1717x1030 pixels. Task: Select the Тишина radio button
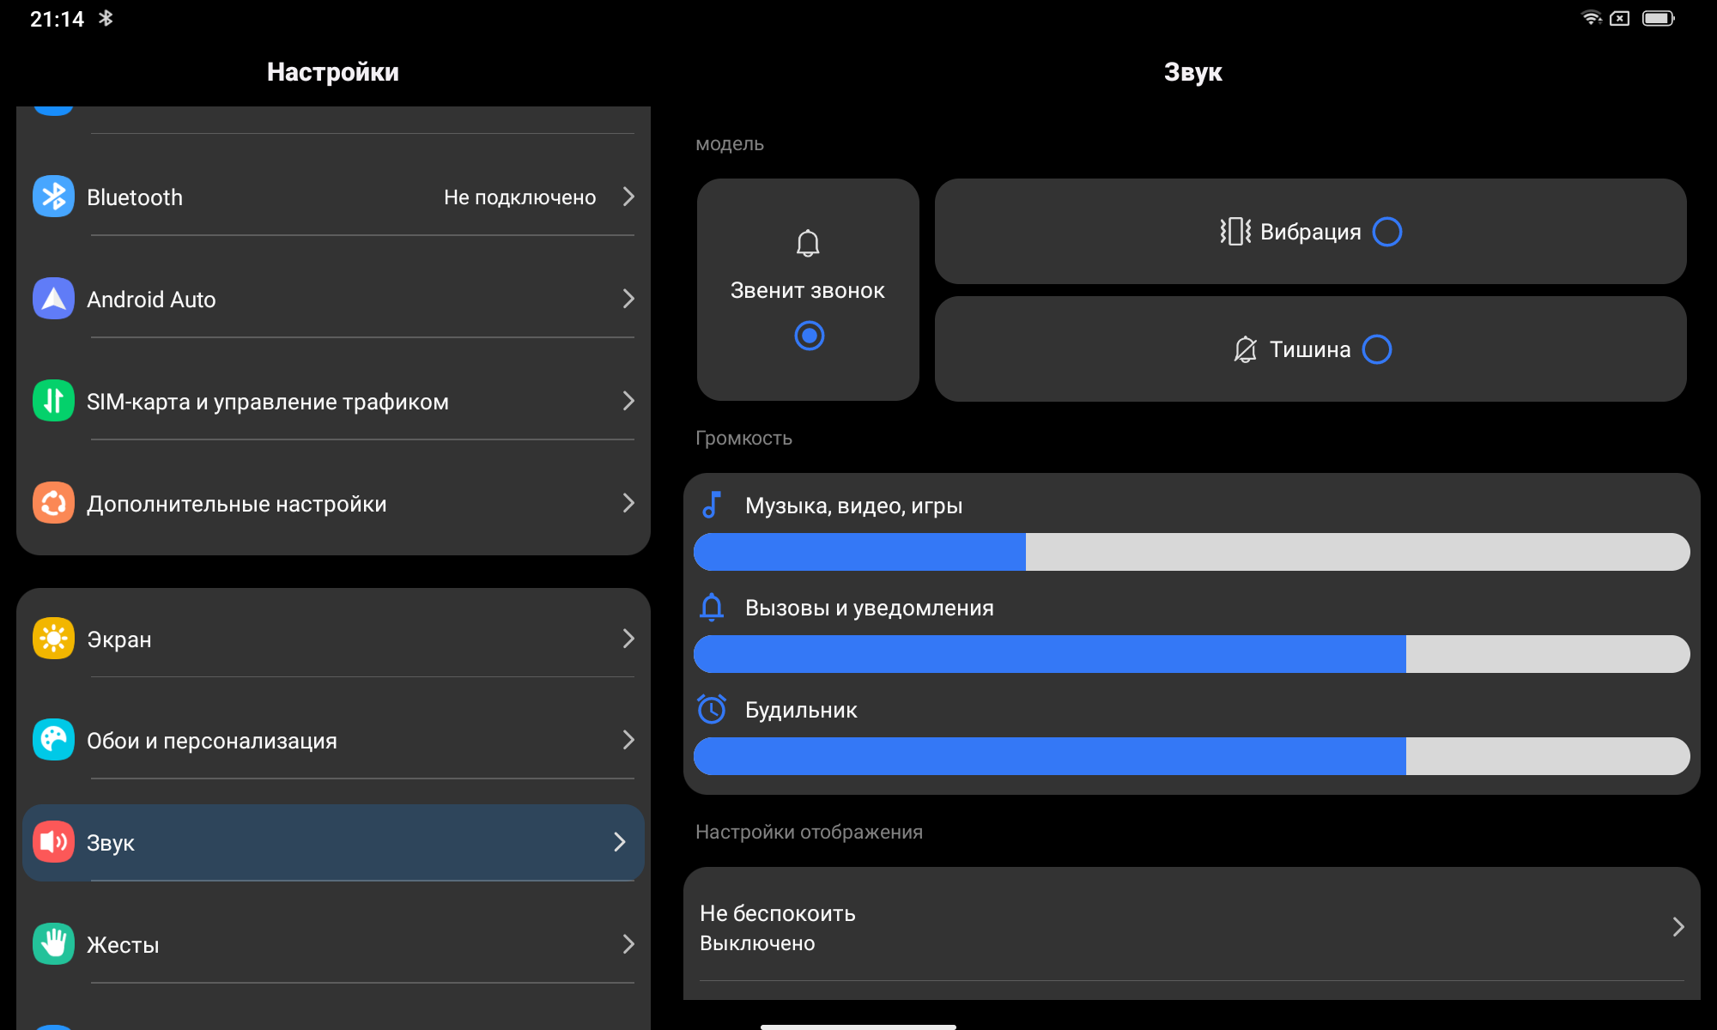click(1377, 349)
